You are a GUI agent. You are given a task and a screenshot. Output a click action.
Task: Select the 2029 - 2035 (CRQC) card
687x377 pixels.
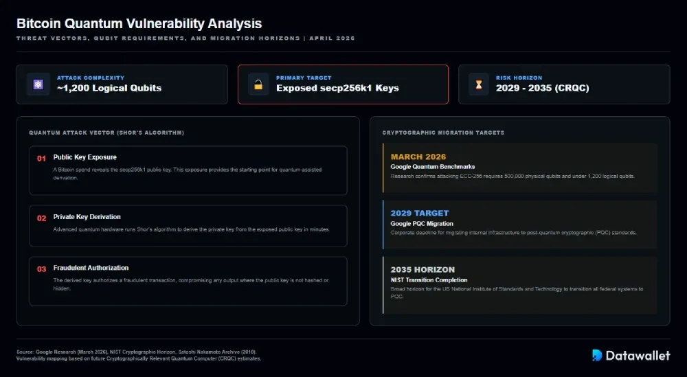click(x=564, y=84)
